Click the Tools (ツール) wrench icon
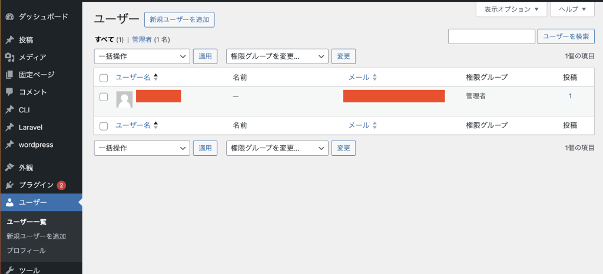 pyautogui.click(x=9, y=270)
